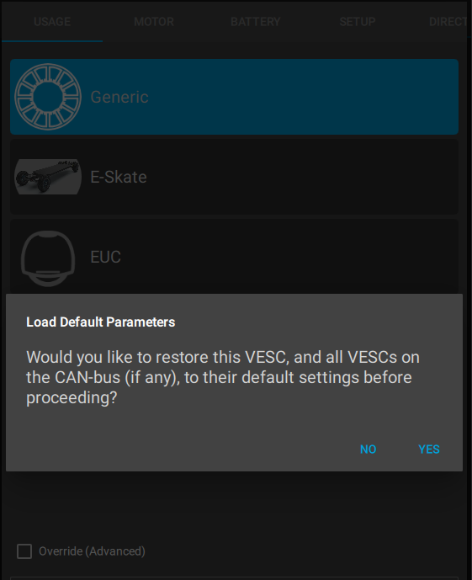Viewport: 472px width, 580px height.
Task: Click the Generic usage label
Action: [119, 97]
